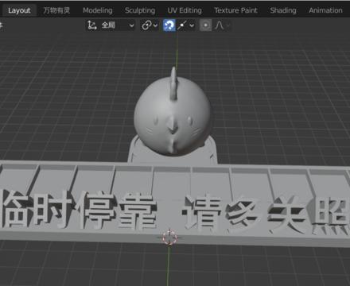Open the Shading workspace tab
The image size is (350, 286).
(283, 10)
